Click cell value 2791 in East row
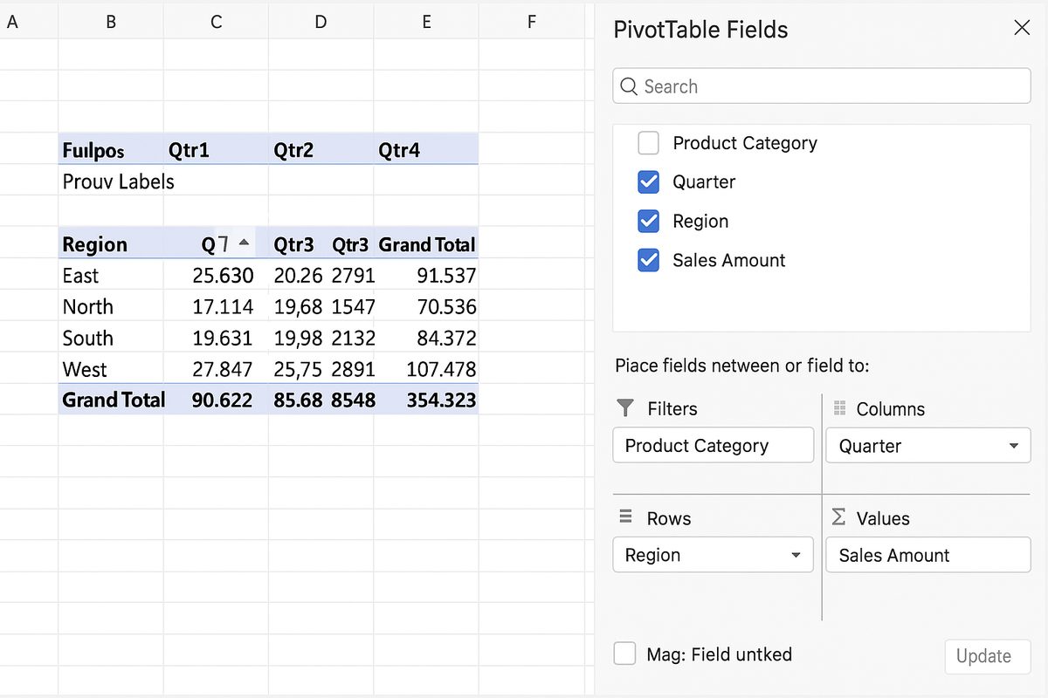 [x=354, y=276]
